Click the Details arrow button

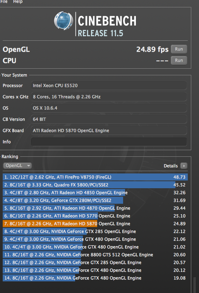[184, 166]
